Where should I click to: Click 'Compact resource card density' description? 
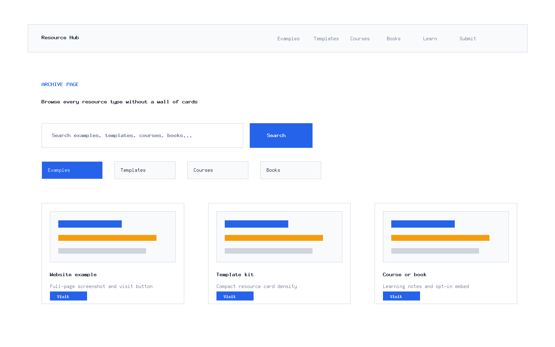pyautogui.click(x=257, y=286)
